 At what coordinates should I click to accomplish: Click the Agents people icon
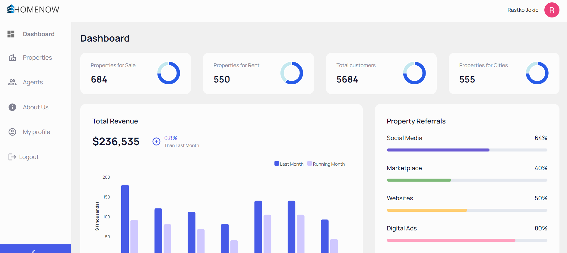12,82
